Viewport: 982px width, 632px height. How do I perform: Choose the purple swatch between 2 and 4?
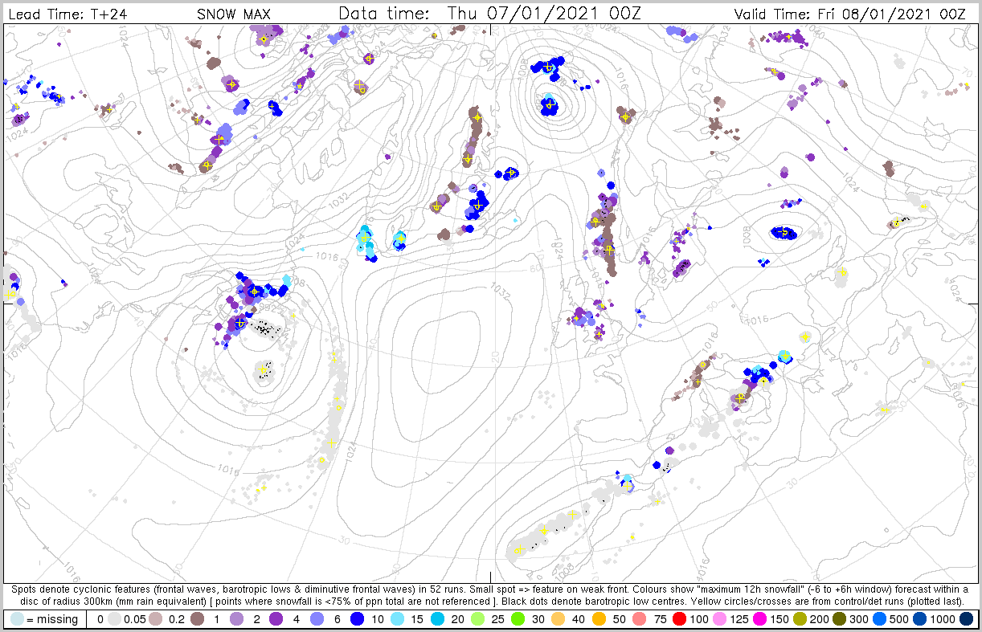[276, 618]
